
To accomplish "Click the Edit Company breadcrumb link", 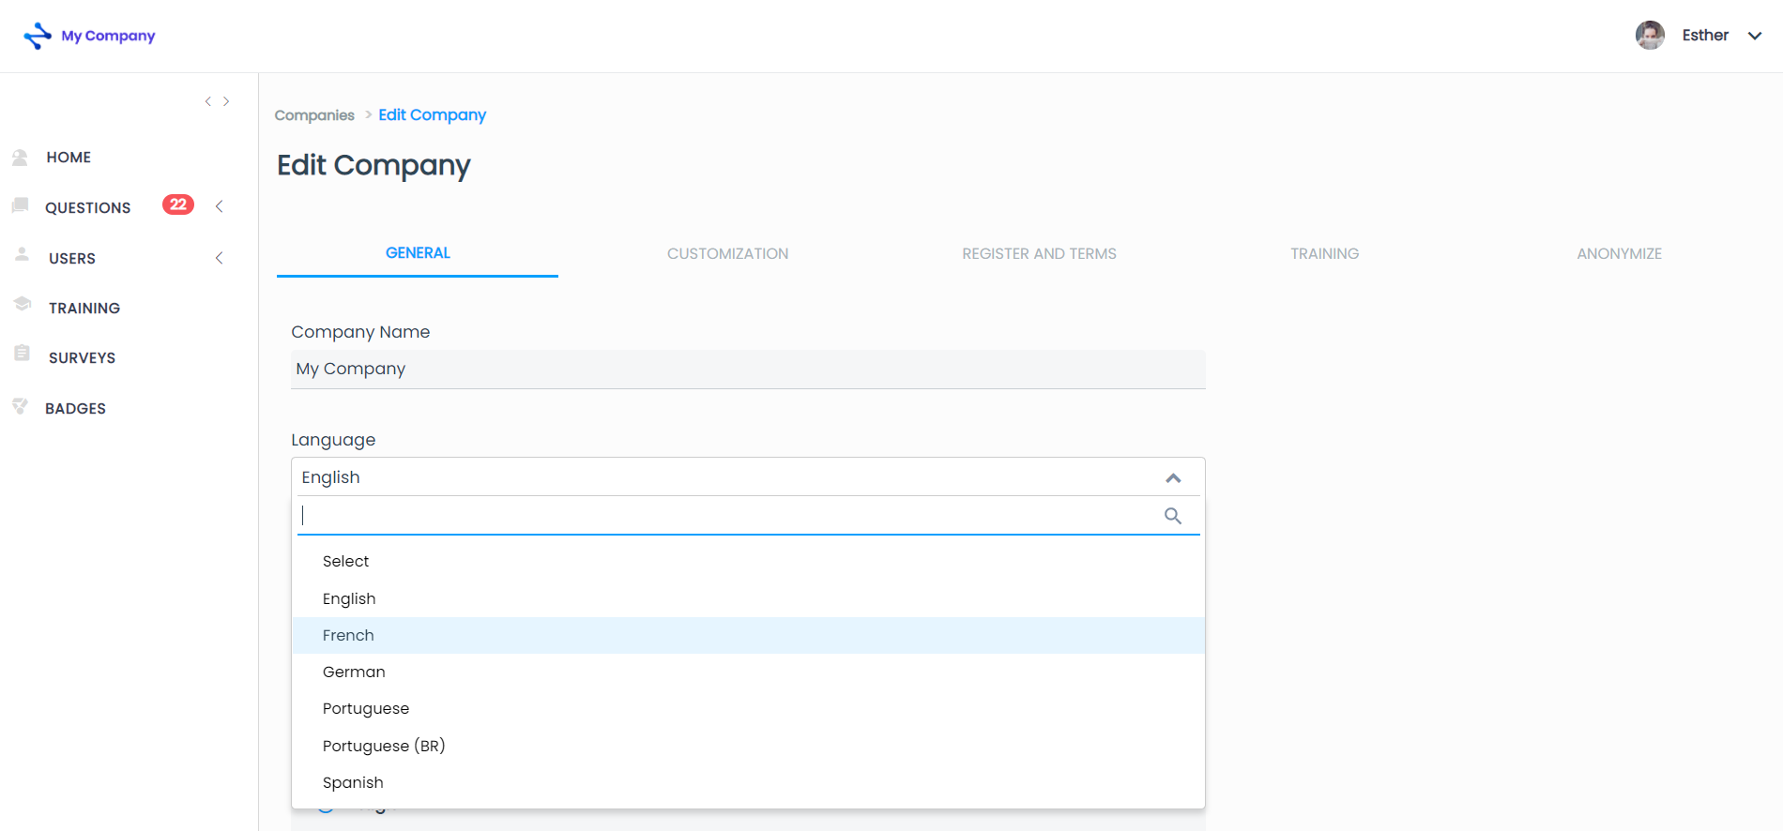I will [x=433, y=115].
